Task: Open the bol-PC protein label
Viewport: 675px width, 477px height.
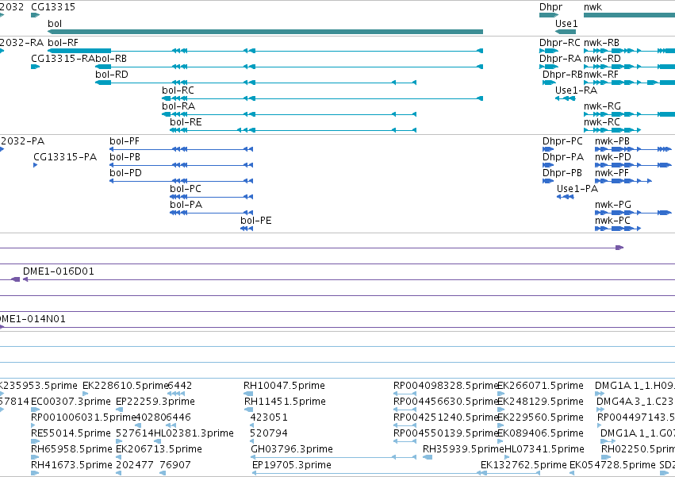Action: pos(185,189)
